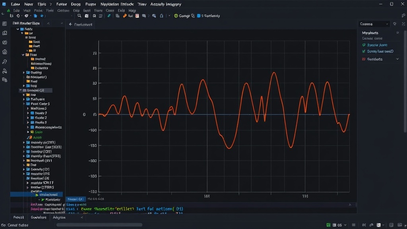Click the wrench-like icon in the left sidebar
The height and width of the screenshot is (229, 407).
[4, 62]
